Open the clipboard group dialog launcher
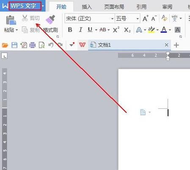Screen dimensions: 190x170 (58, 36)
